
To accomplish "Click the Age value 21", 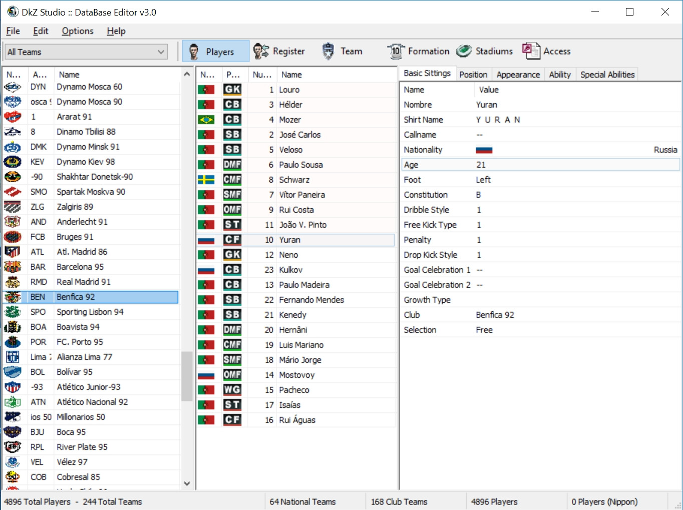I will tap(481, 165).
